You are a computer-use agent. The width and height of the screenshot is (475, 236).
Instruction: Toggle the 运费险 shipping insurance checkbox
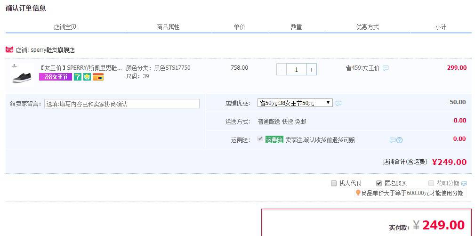point(260,139)
